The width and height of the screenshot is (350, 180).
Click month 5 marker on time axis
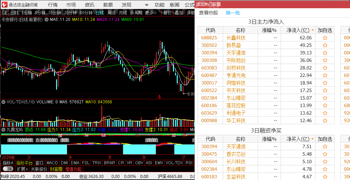click(x=110, y=157)
